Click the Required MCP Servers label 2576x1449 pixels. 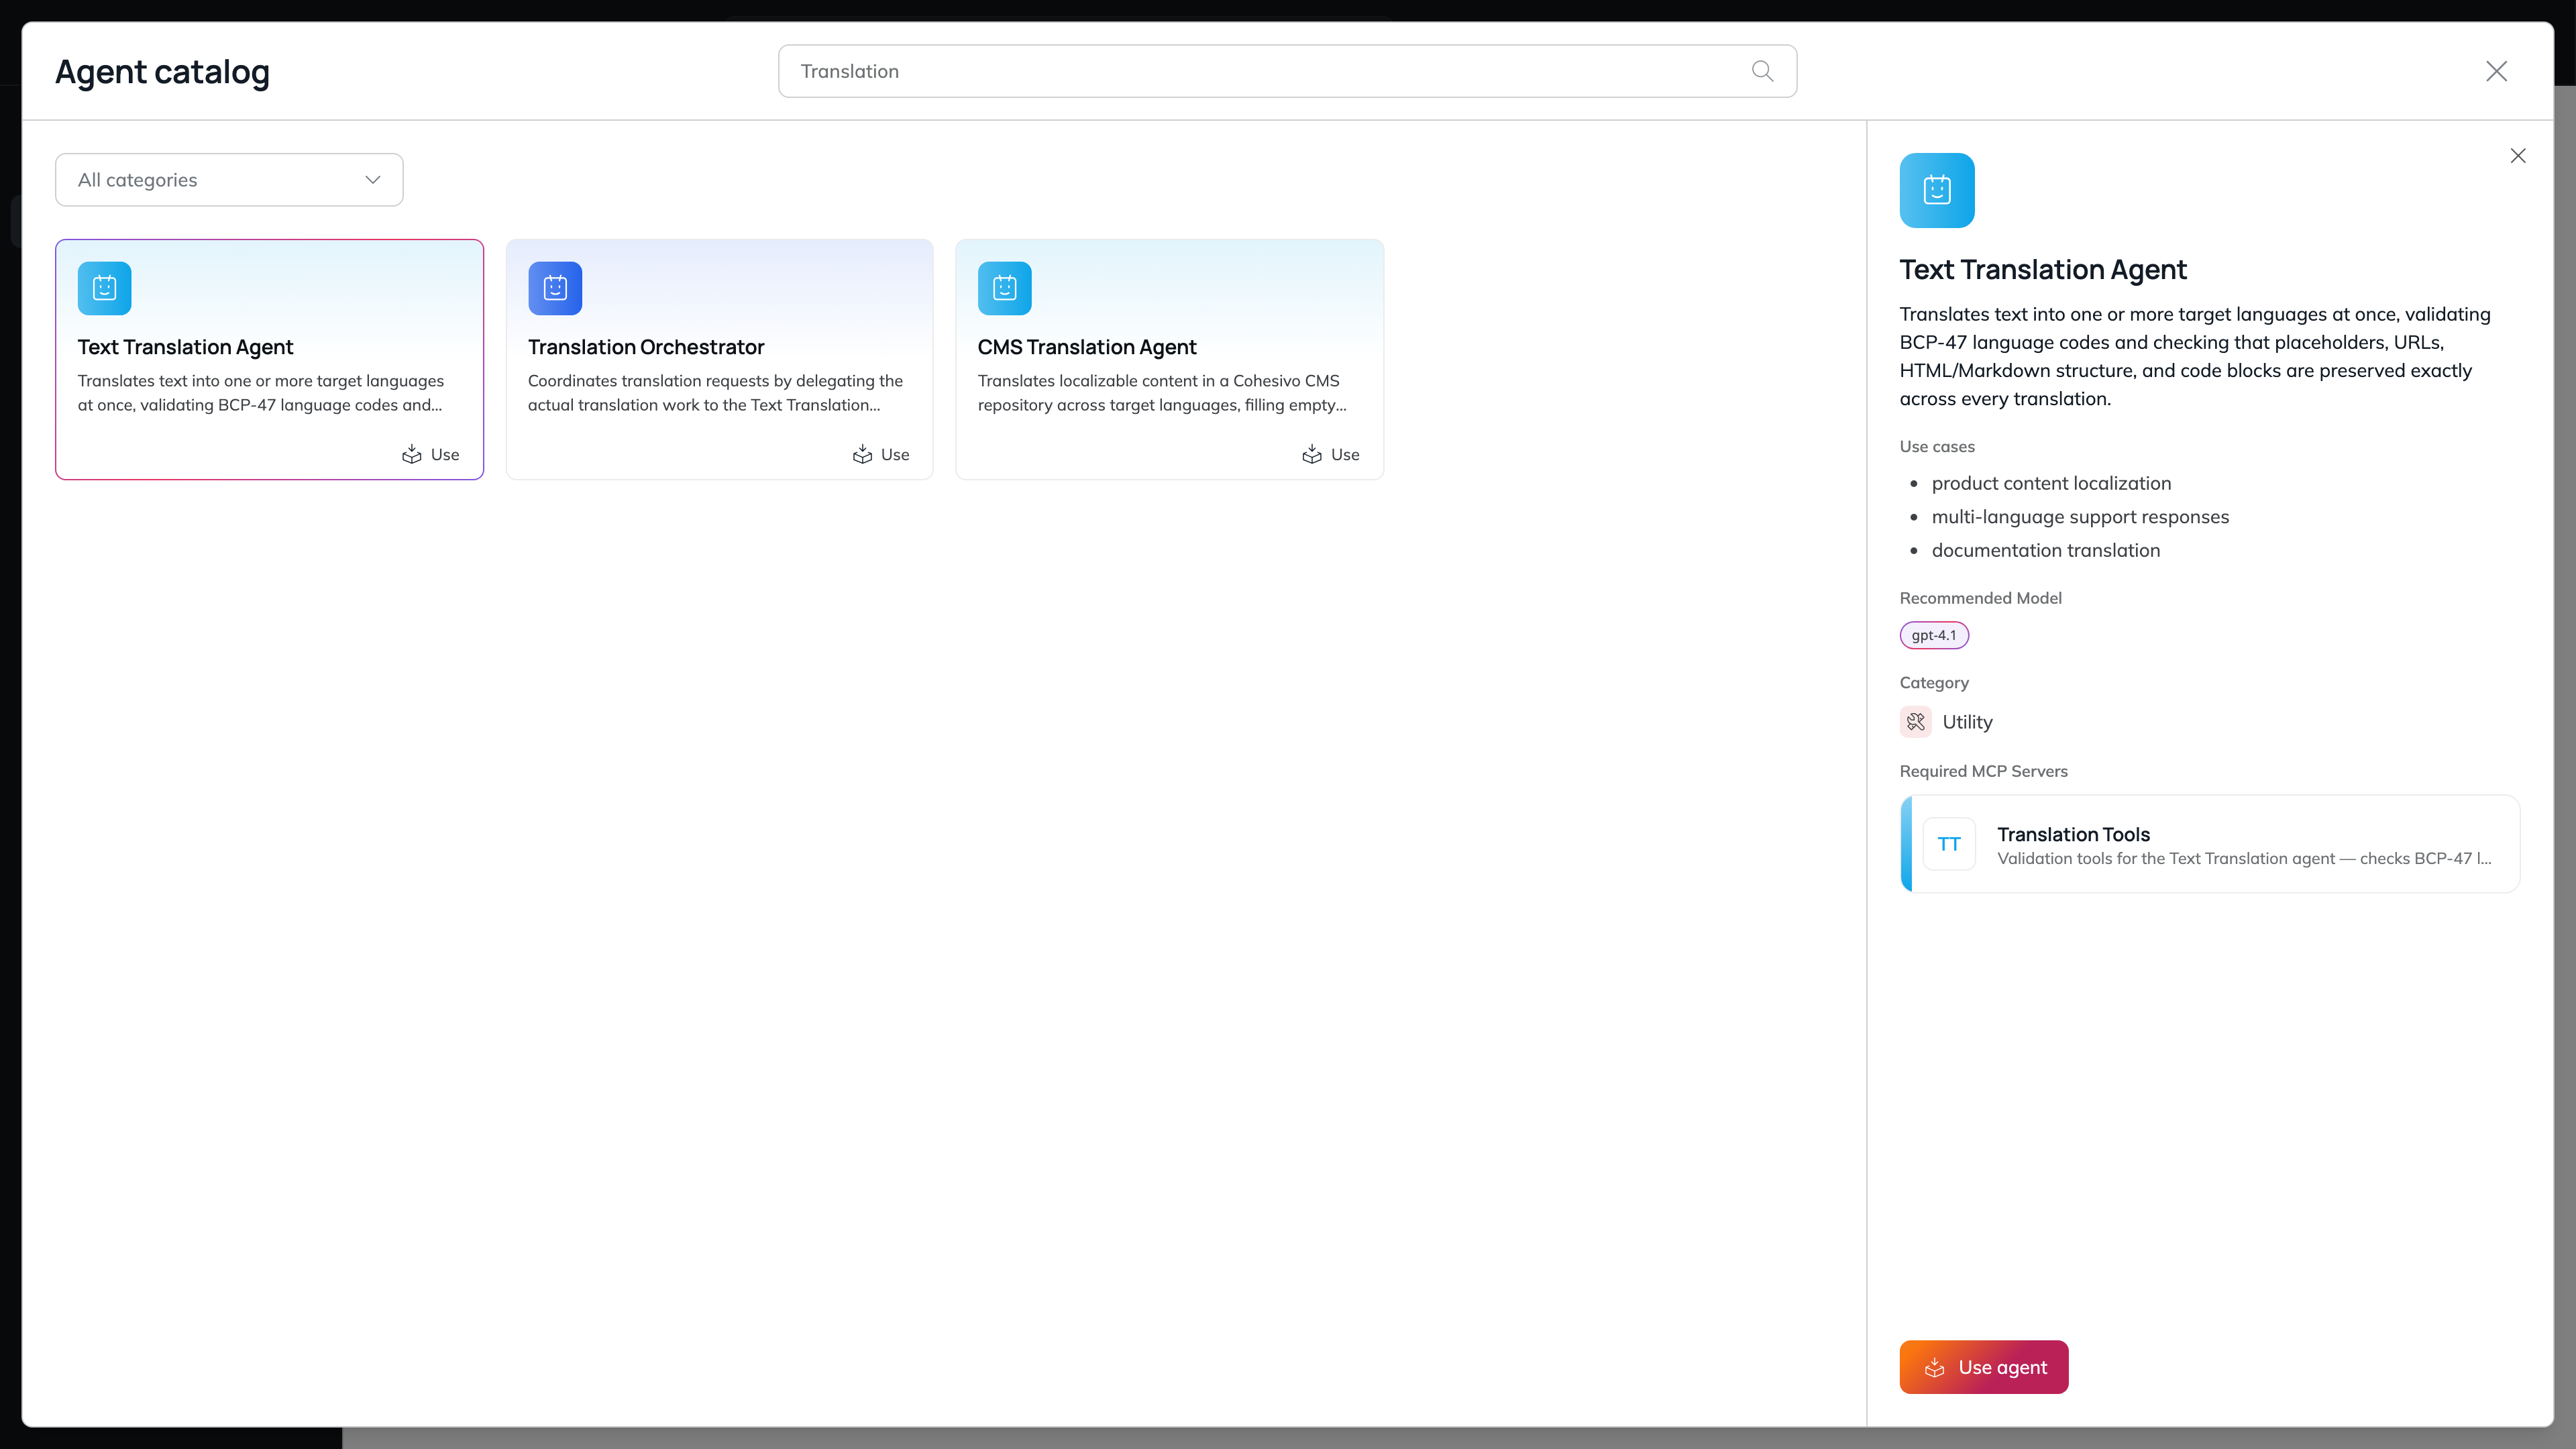(x=1983, y=771)
